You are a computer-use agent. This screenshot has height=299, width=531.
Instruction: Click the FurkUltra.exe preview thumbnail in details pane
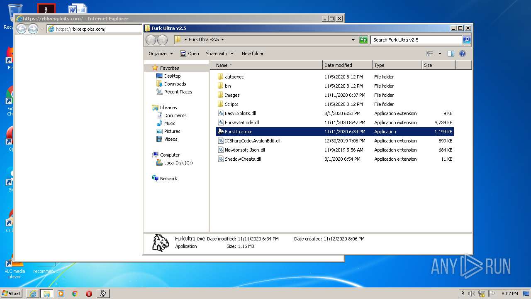(161, 243)
